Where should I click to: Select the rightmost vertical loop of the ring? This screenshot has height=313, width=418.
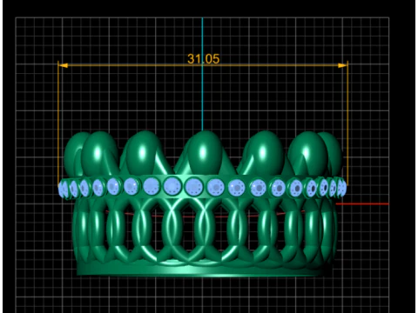(328, 229)
